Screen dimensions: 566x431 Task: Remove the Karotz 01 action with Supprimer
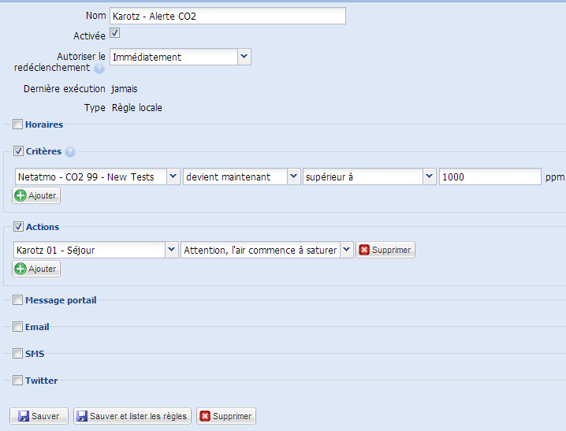pos(385,250)
